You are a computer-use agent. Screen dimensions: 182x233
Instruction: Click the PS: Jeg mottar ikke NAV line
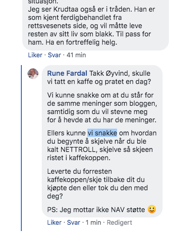(96, 210)
